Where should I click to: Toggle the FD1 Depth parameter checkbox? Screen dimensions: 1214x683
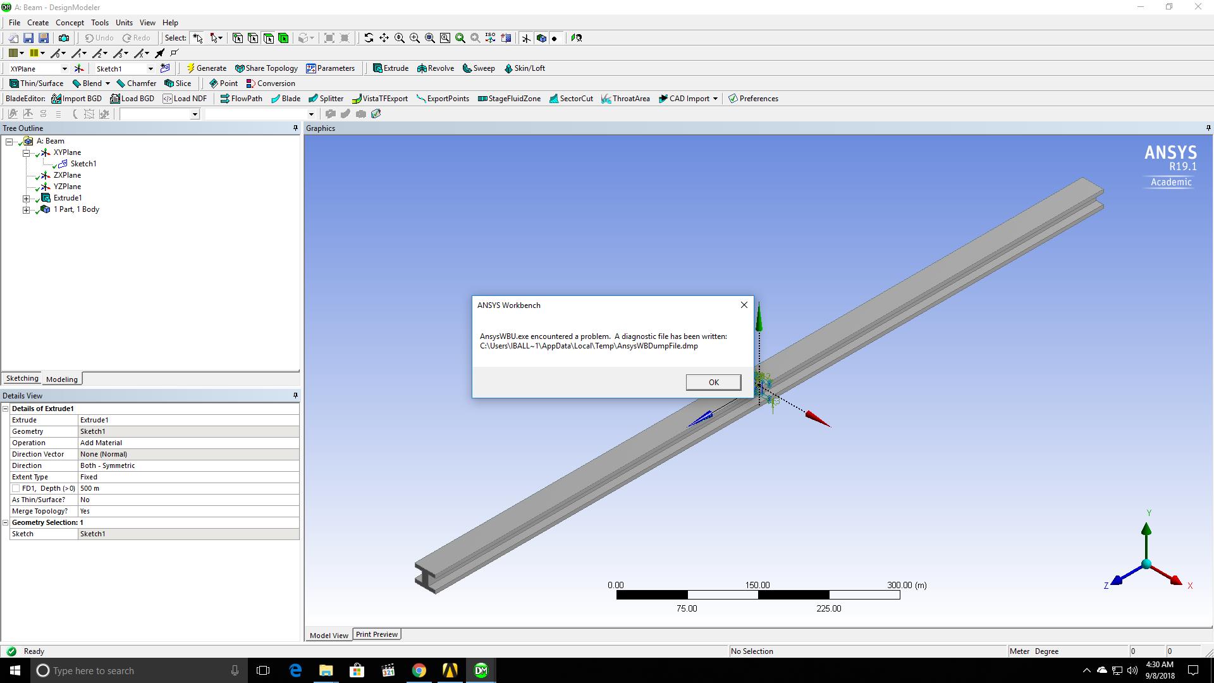click(16, 488)
